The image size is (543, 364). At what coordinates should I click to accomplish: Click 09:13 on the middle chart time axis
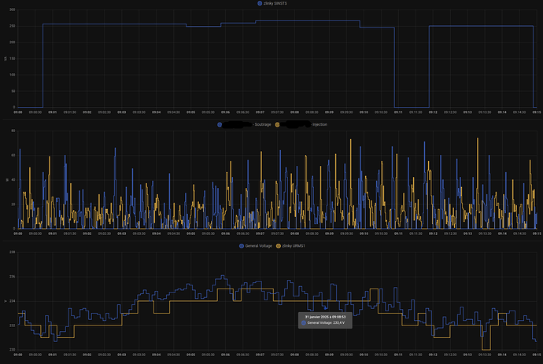click(467, 233)
